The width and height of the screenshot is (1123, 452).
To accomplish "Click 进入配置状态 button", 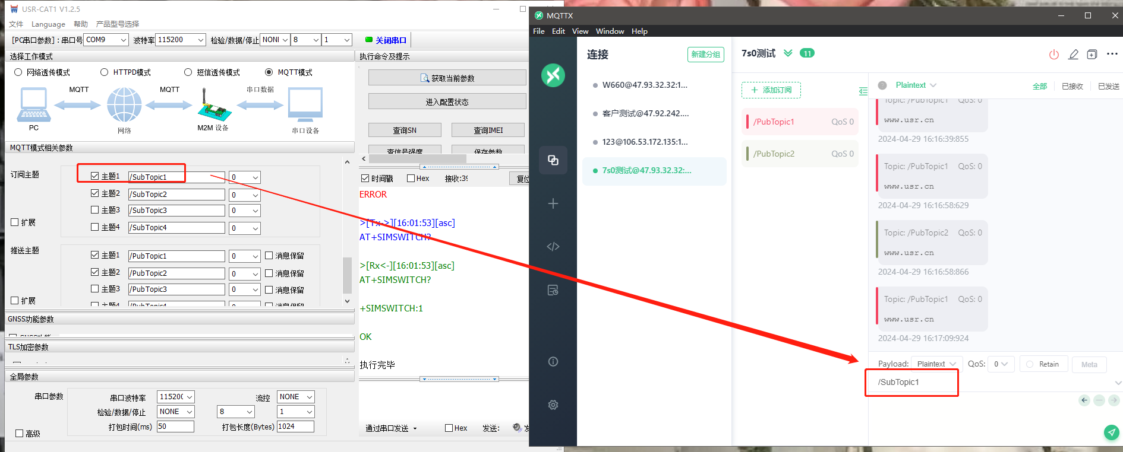I will (447, 101).
